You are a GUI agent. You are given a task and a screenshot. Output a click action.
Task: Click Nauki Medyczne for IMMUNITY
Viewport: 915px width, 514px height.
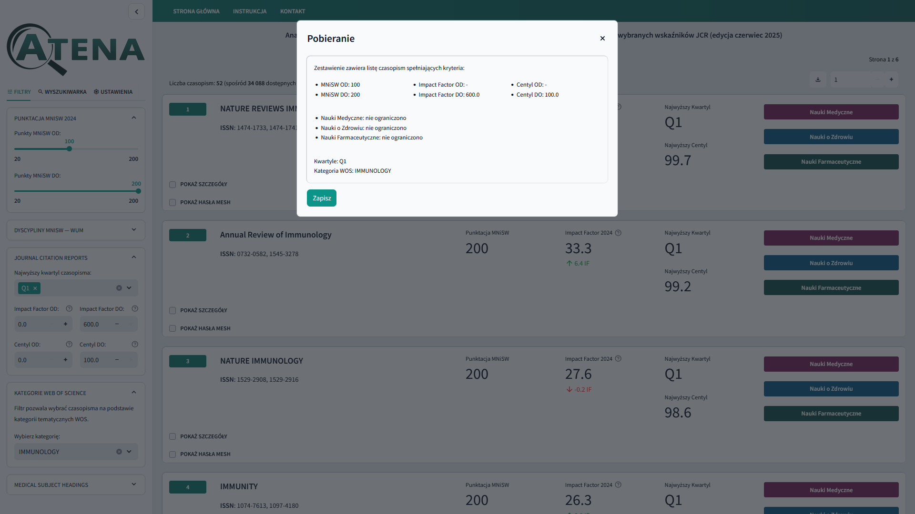tap(831, 490)
